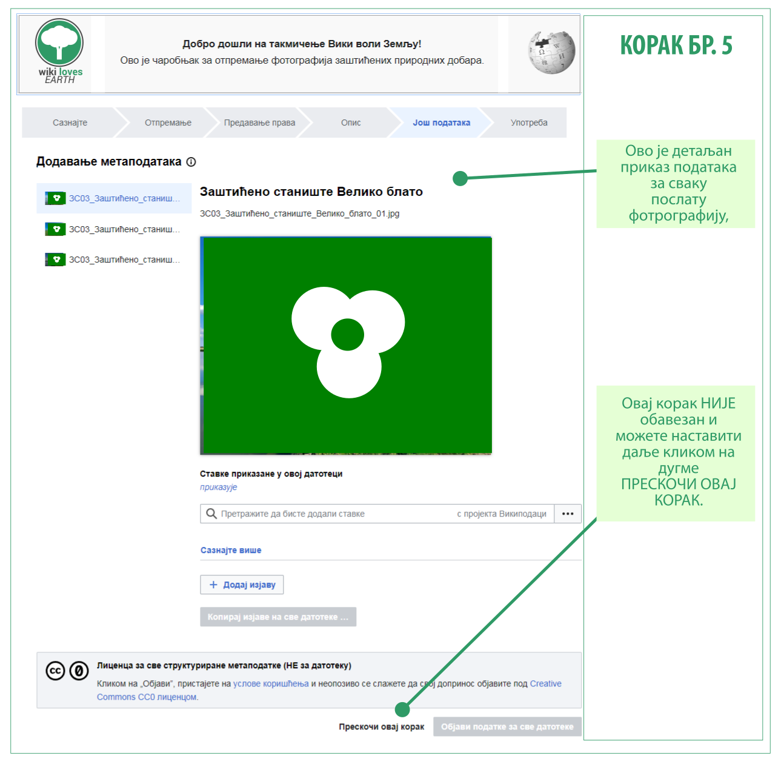This screenshot has width=781, height=767.
Task: Go to the Сазнајте step
Action: click(70, 122)
